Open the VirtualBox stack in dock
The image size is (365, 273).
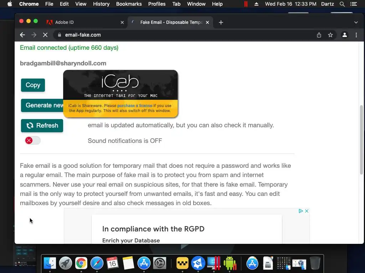click(299, 263)
